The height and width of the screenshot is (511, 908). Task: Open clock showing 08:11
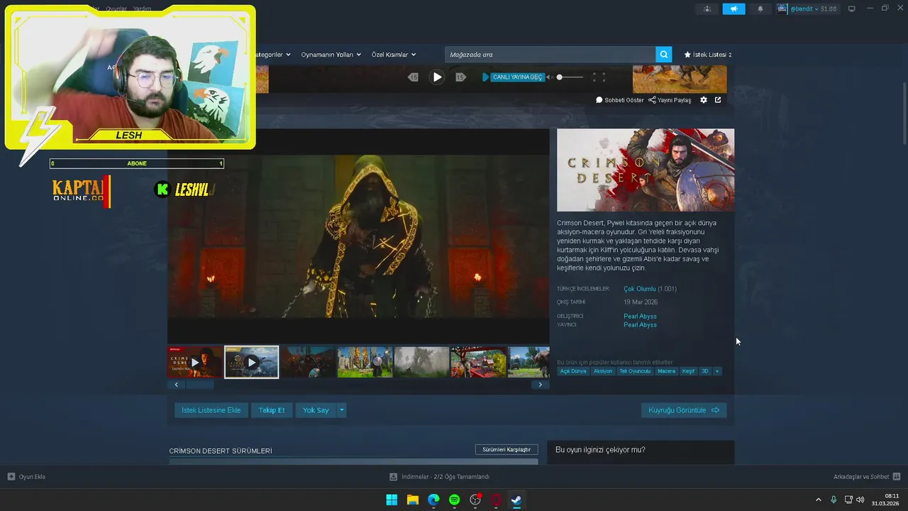(x=887, y=500)
